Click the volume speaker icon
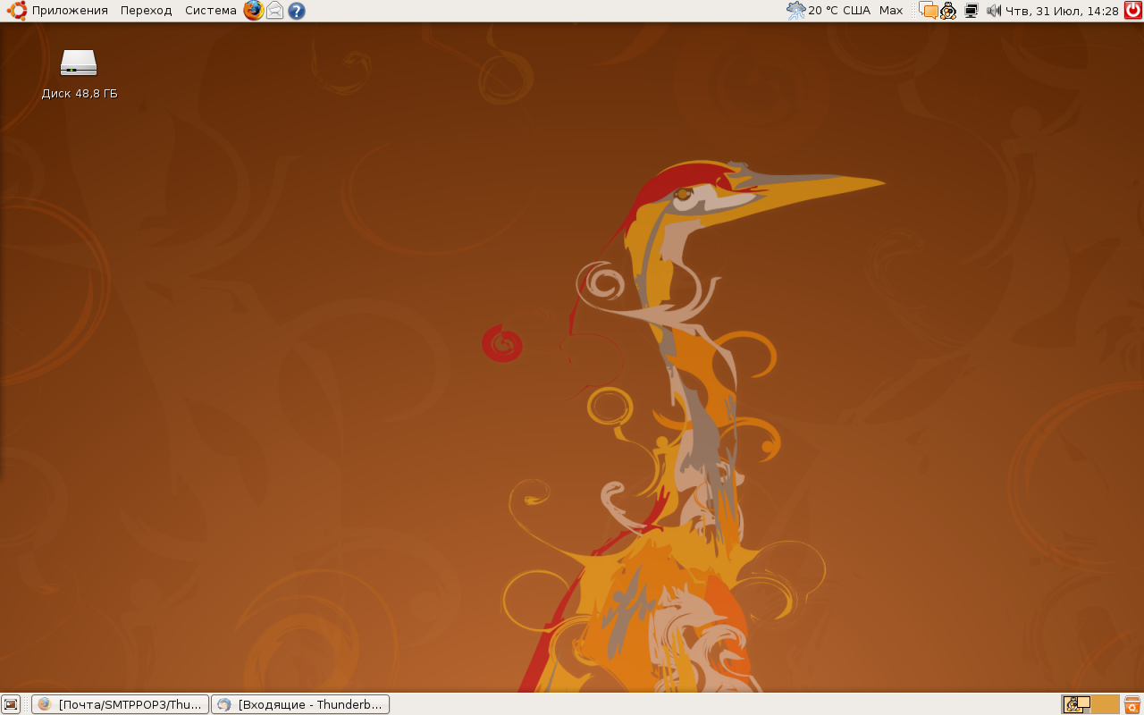The image size is (1144, 715). pyautogui.click(x=993, y=11)
